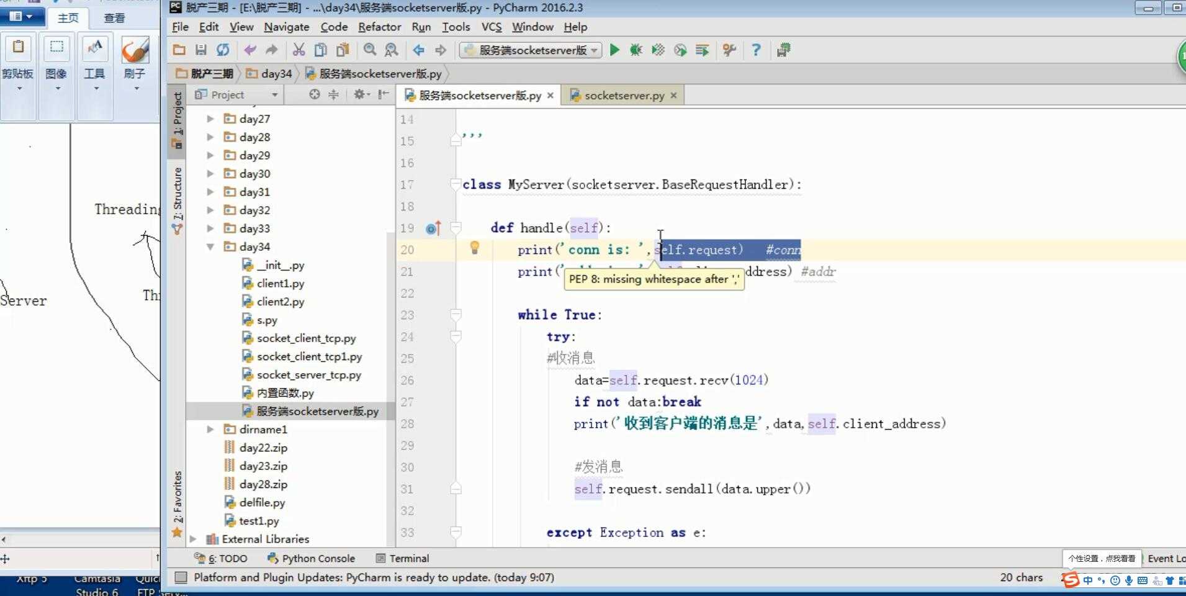Select socket_server_tcp.py in project tree

[309, 374]
